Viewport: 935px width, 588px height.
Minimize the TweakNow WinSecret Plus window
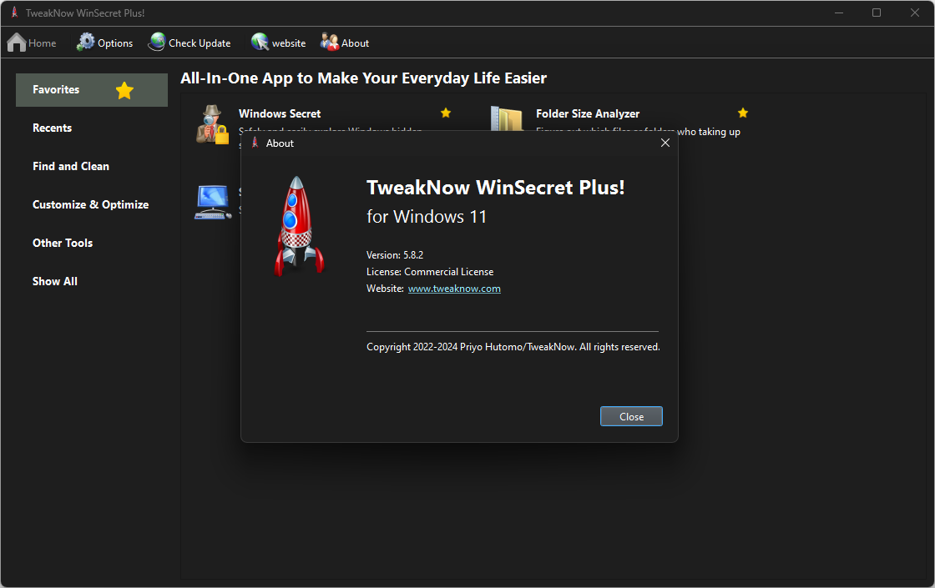[839, 13]
